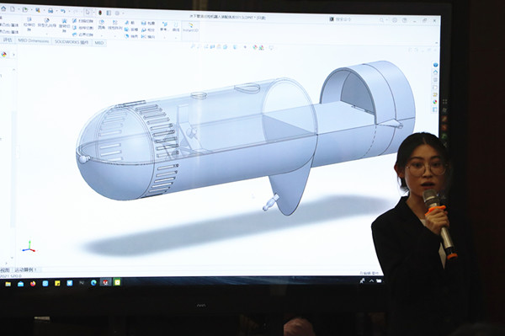Click the Home icon at top left
Image resolution: width=505 pixels, height=336 pixels.
[x=3, y=9]
